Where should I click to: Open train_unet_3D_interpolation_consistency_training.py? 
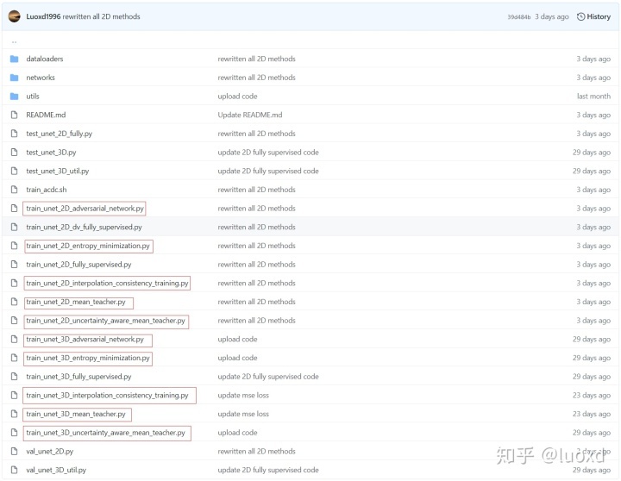107,395
